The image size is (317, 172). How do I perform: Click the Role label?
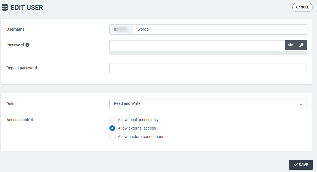[10, 104]
